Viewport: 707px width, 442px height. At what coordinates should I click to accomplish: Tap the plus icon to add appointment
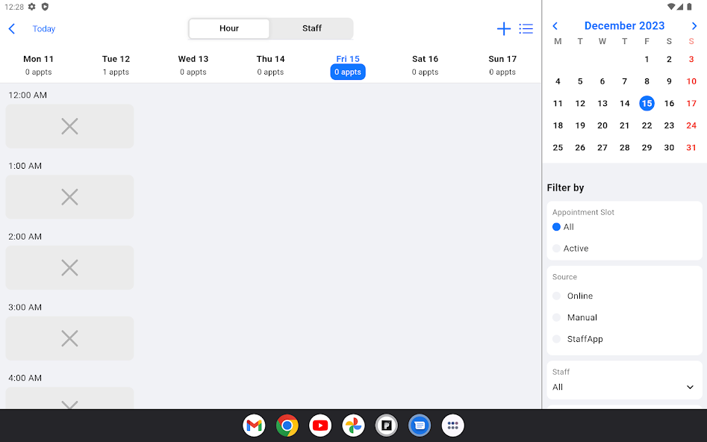[504, 28]
